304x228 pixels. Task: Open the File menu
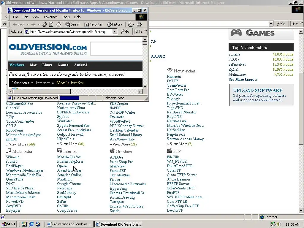pyautogui.click(x=15, y=17)
